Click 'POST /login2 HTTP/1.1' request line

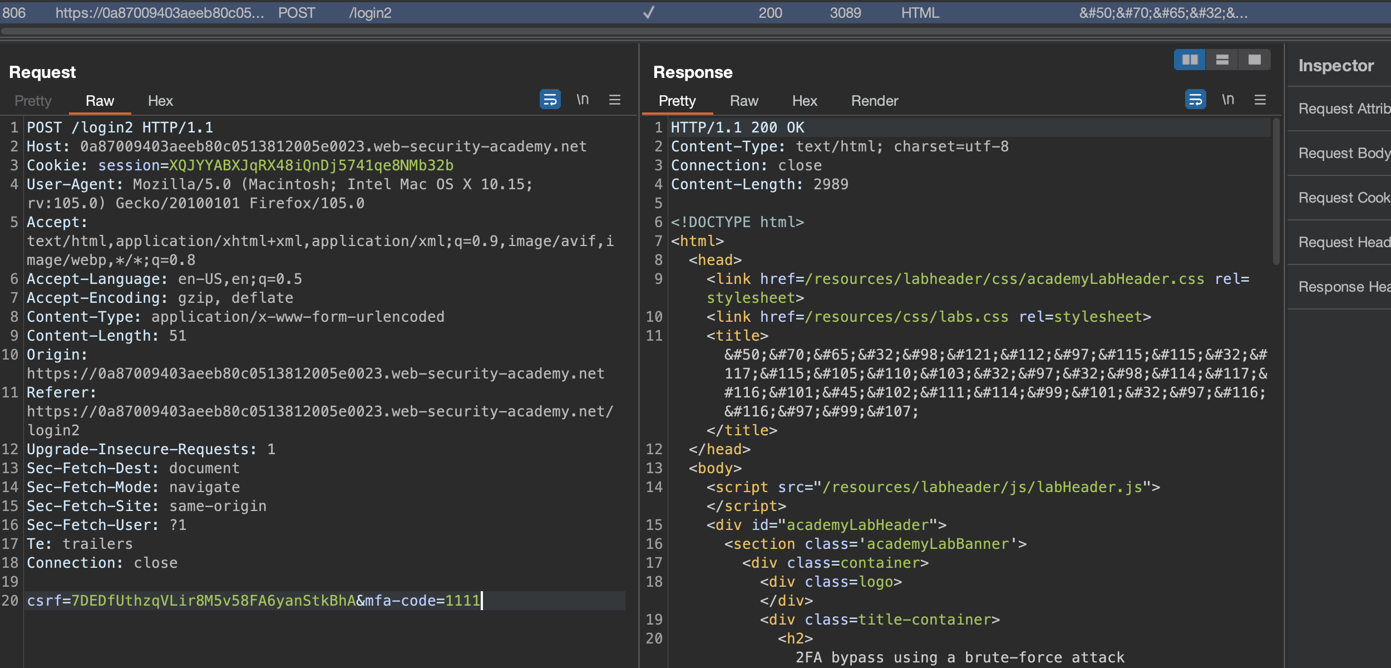120,127
